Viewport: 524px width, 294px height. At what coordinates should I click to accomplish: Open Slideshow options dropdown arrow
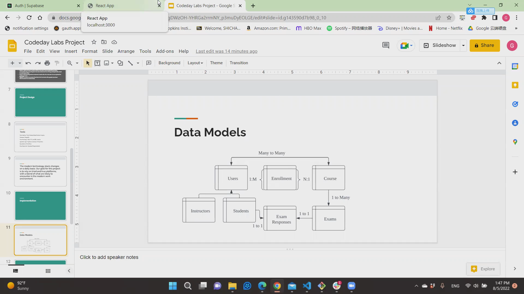pos(463,45)
